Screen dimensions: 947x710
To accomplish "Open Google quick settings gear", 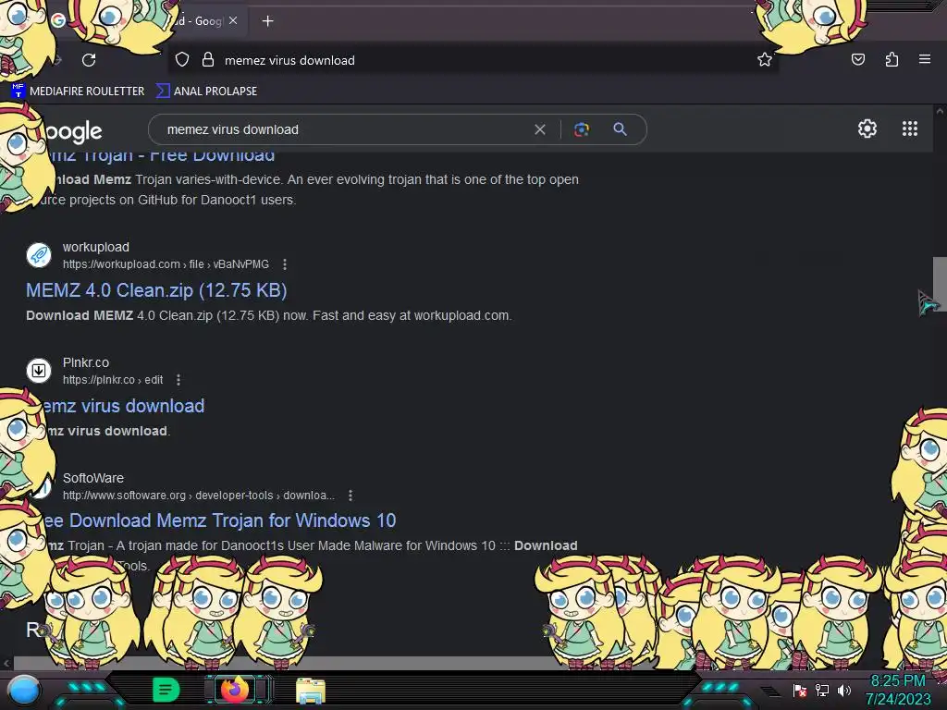I will click(x=867, y=129).
